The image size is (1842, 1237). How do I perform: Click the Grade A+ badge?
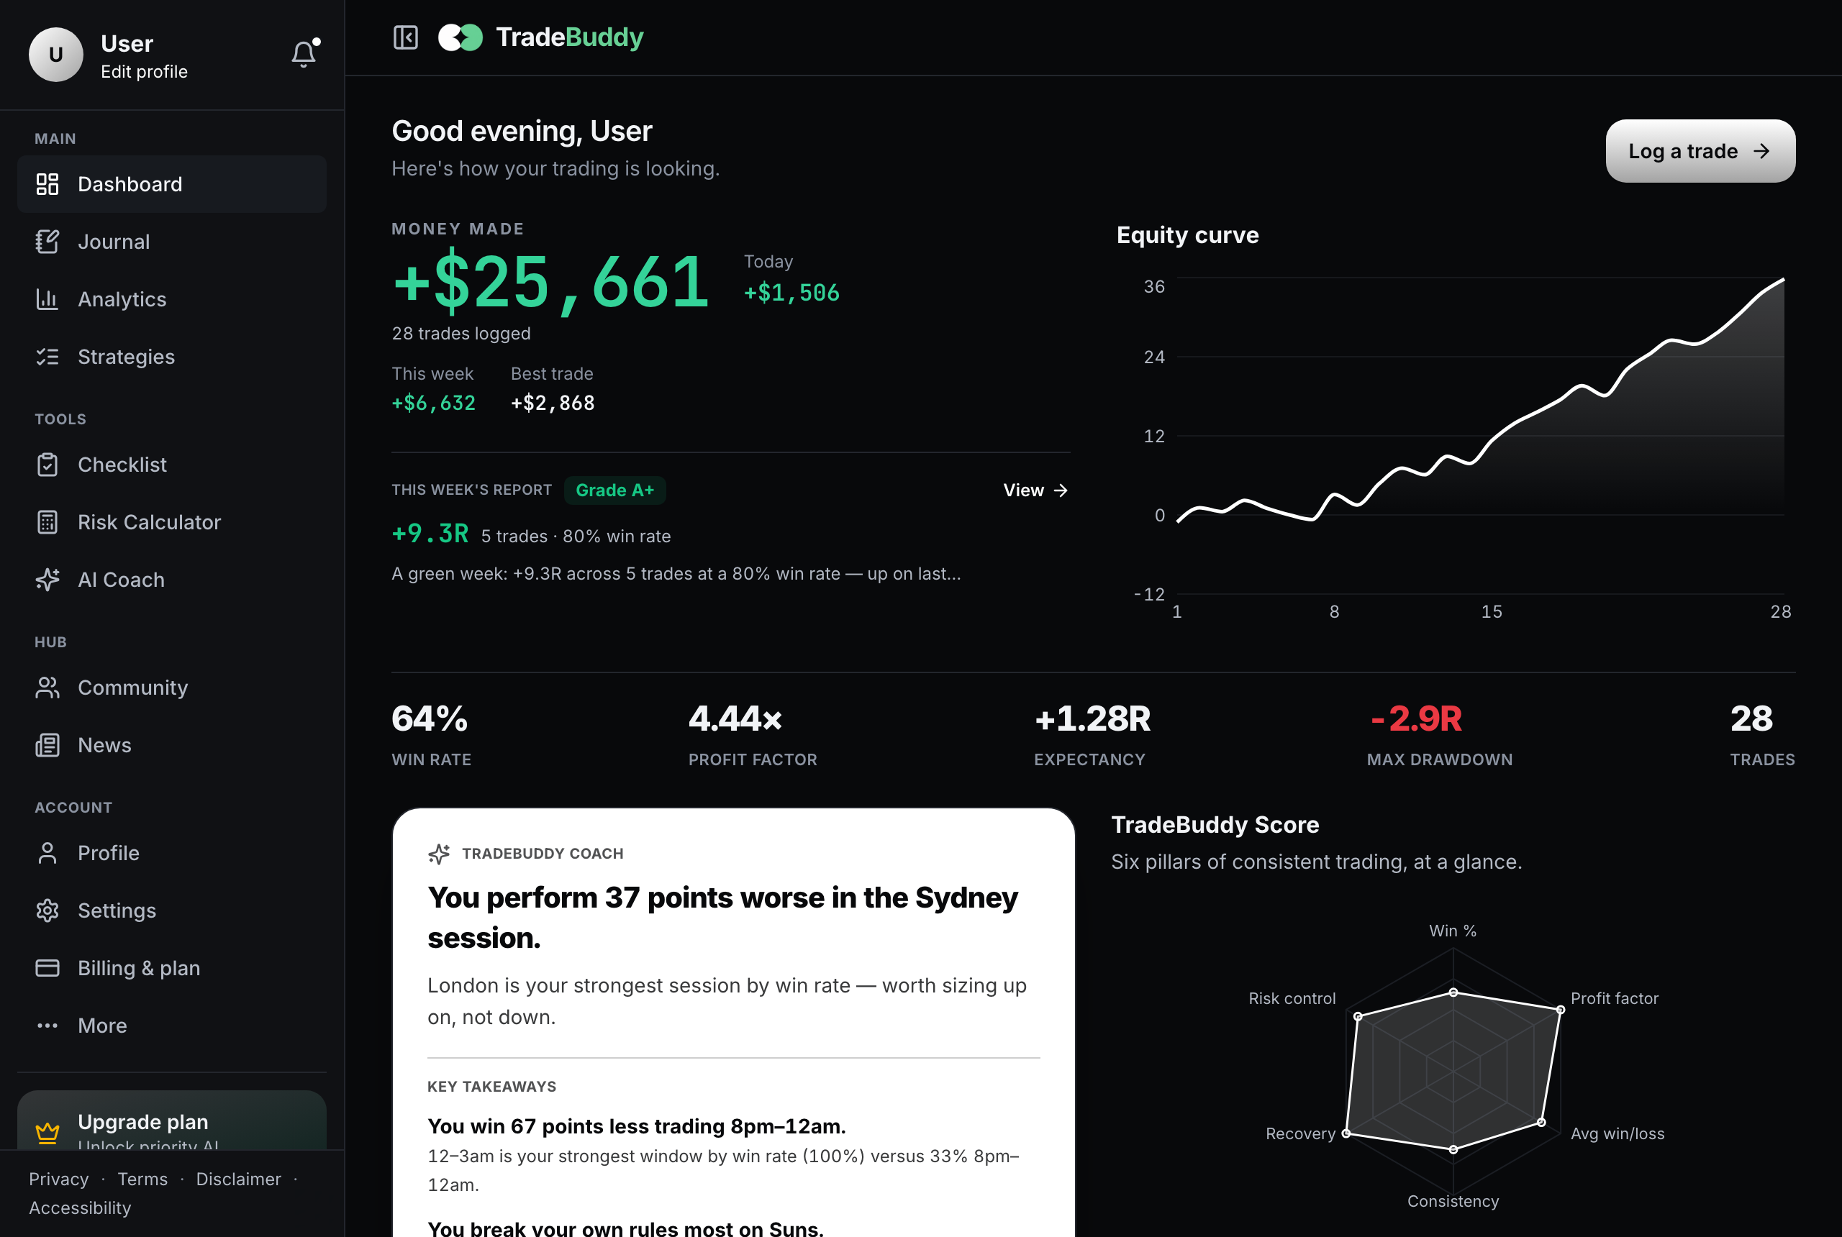(x=614, y=490)
